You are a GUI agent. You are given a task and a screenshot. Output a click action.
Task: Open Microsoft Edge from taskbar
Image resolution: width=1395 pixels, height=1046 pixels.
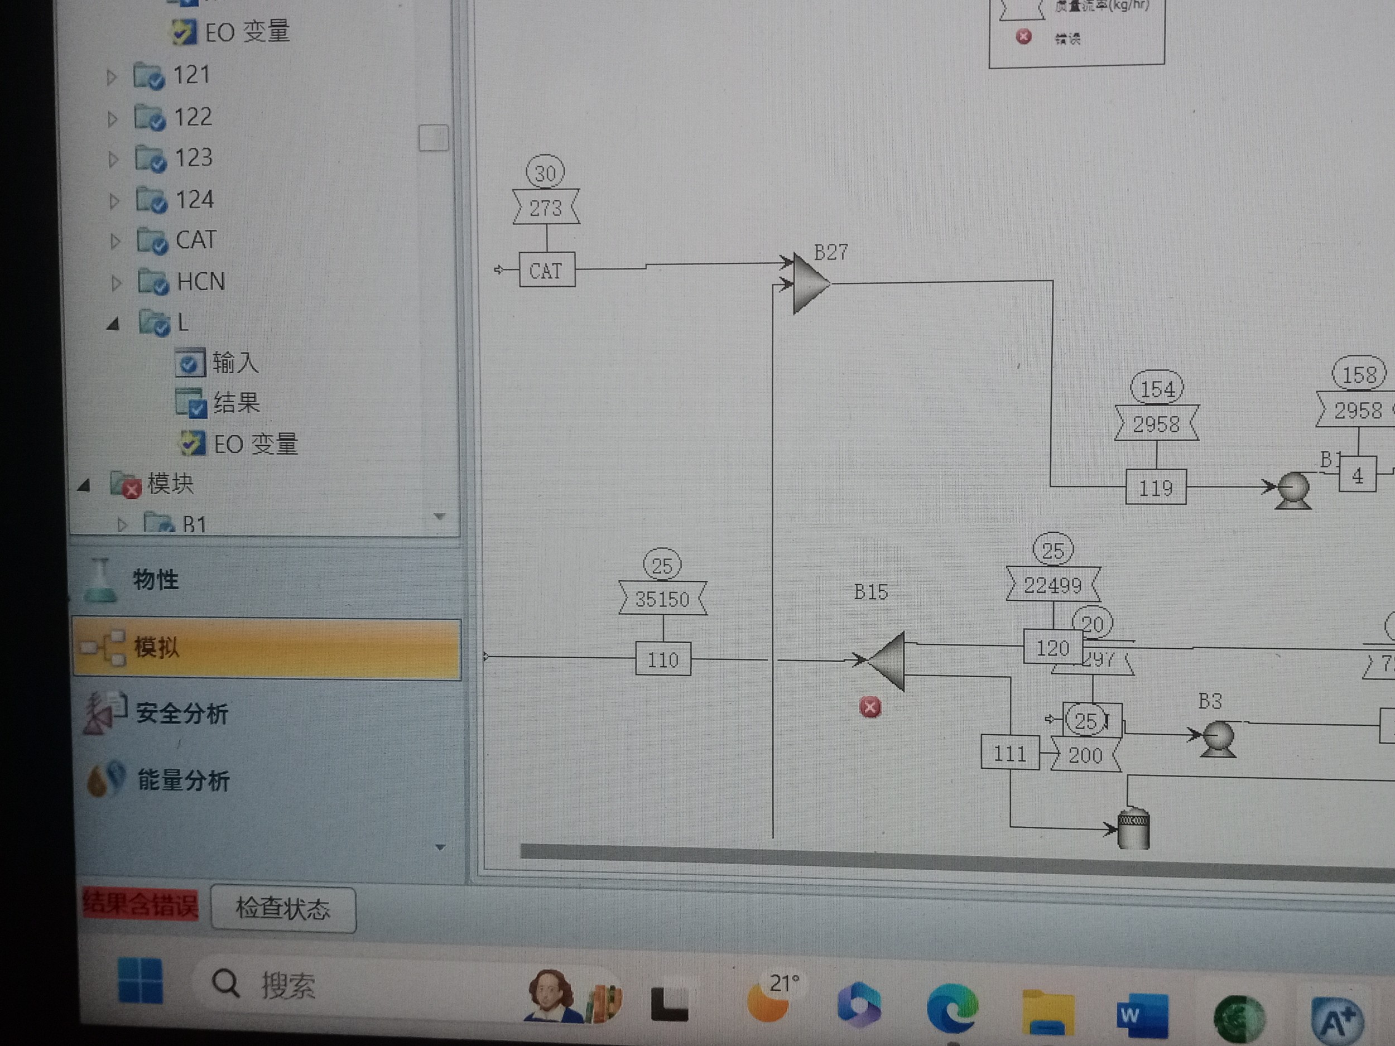953,1009
